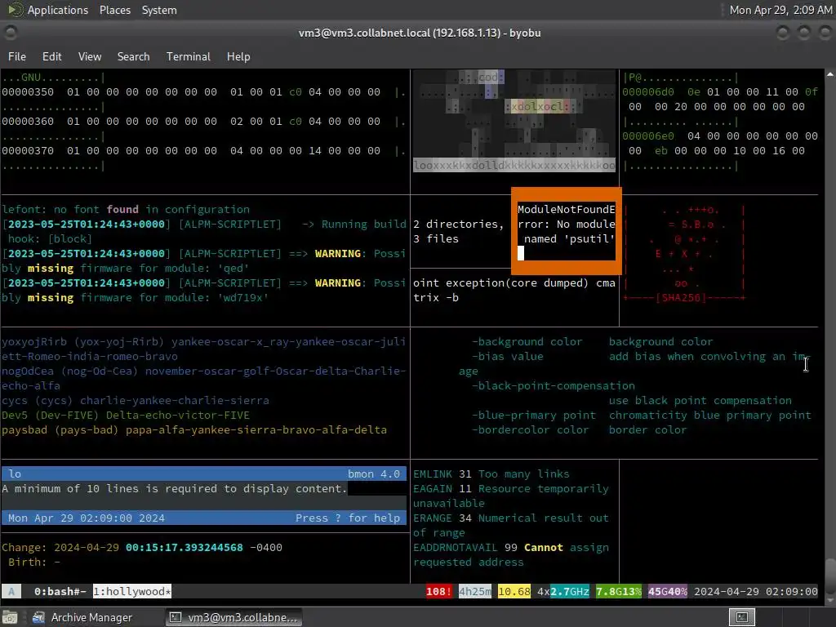Click the load average value 10.68
This screenshot has height=627, width=836.
click(514, 591)
